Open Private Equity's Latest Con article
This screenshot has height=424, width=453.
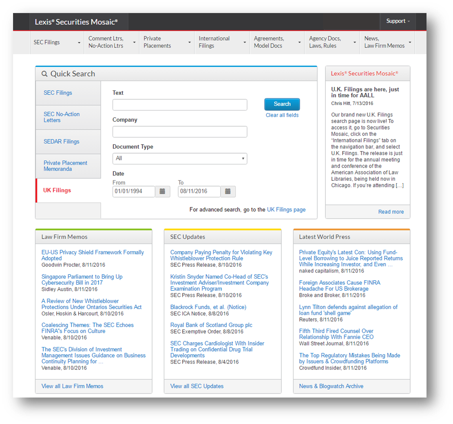coord(351,258)
